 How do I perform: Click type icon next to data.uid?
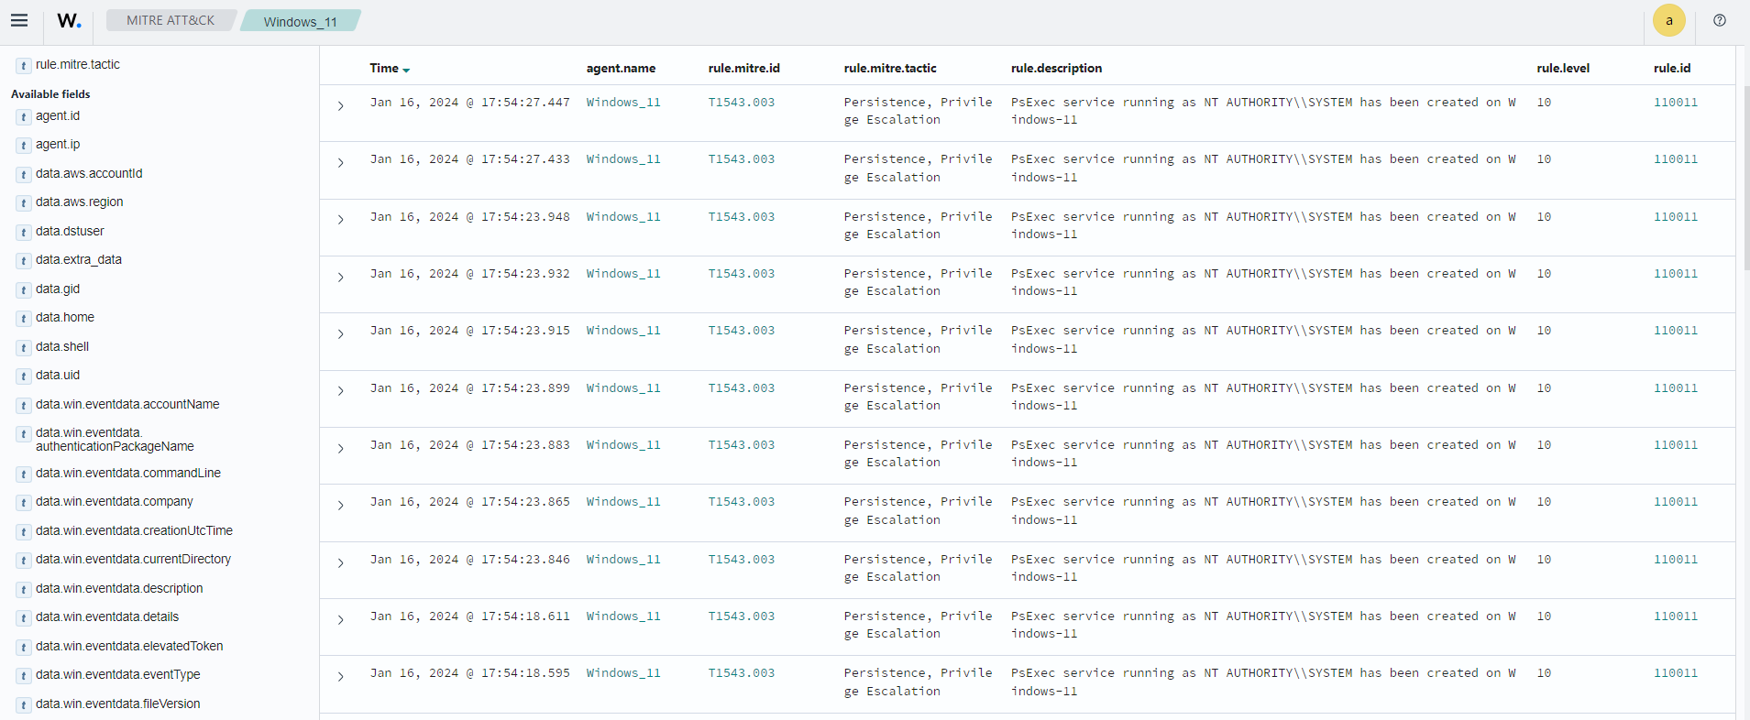(x=24, y=376)
